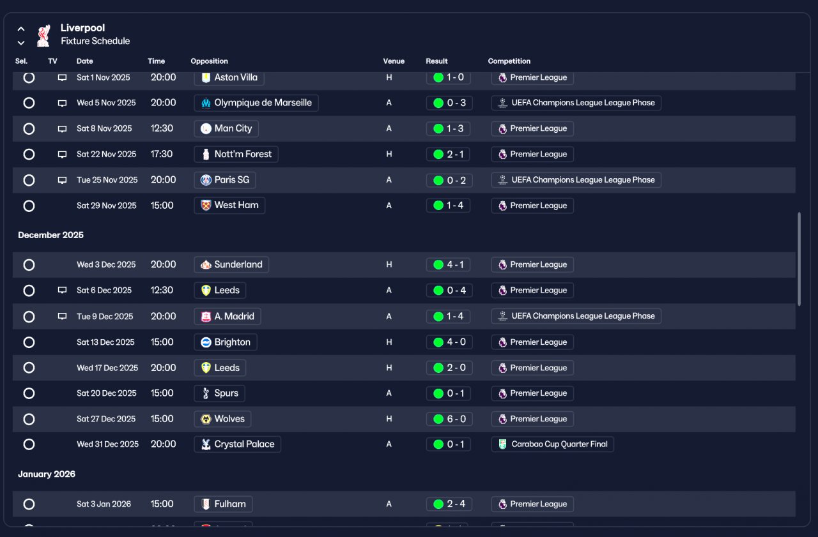Screen dimensions: 818x537
Task: Select the Sunderland match radio button
Action: [29, 264]
